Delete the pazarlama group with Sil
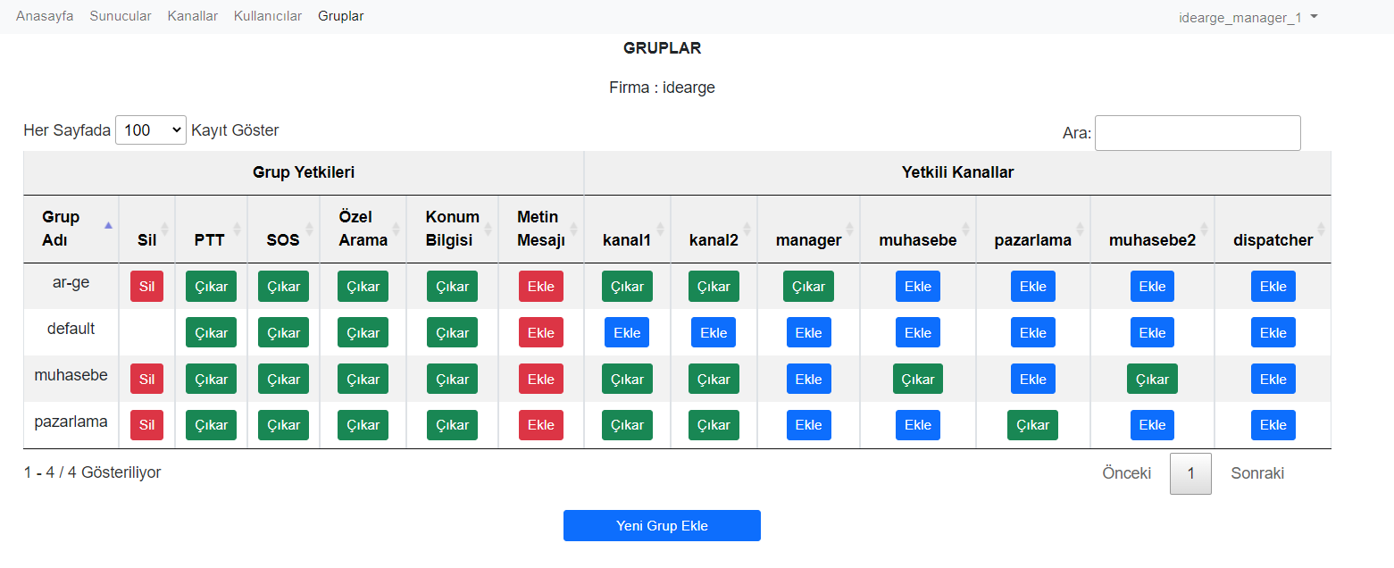 (x=147, y=425)
